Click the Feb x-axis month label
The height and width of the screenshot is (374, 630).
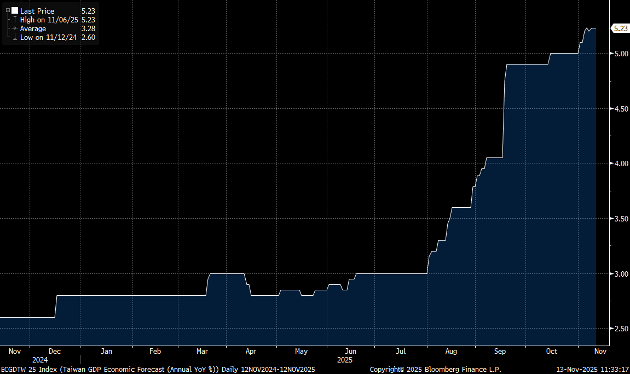pyautogui.click(x=155, y=351)
